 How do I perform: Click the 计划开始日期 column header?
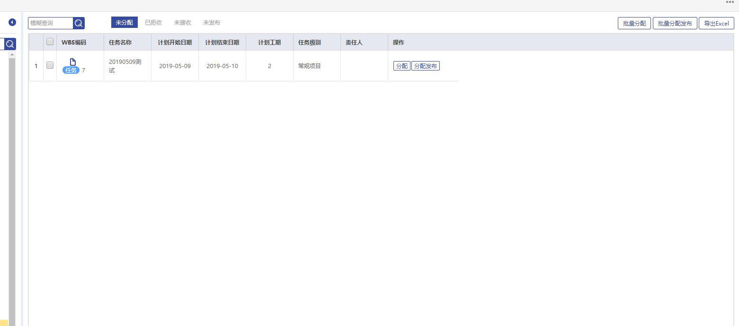175,43
